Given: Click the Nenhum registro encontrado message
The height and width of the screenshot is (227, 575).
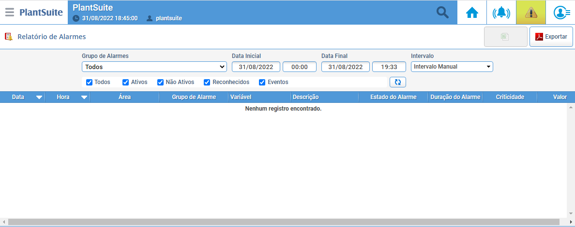Looking at the screenshot, I should pyautogui.click(x=283, y=109).
